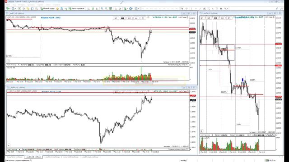
Task: Click small arrow button in bottom-left chart corner
Action: [9, 145]
